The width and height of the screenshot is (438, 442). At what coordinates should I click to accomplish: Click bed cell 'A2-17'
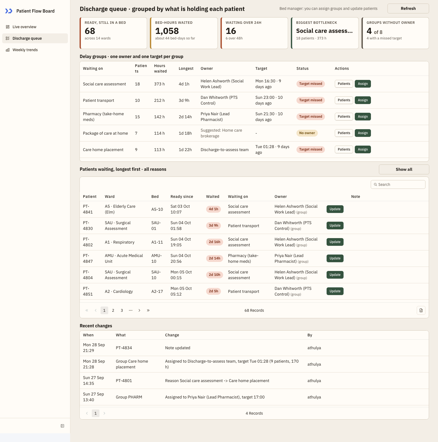click(157, 291)
